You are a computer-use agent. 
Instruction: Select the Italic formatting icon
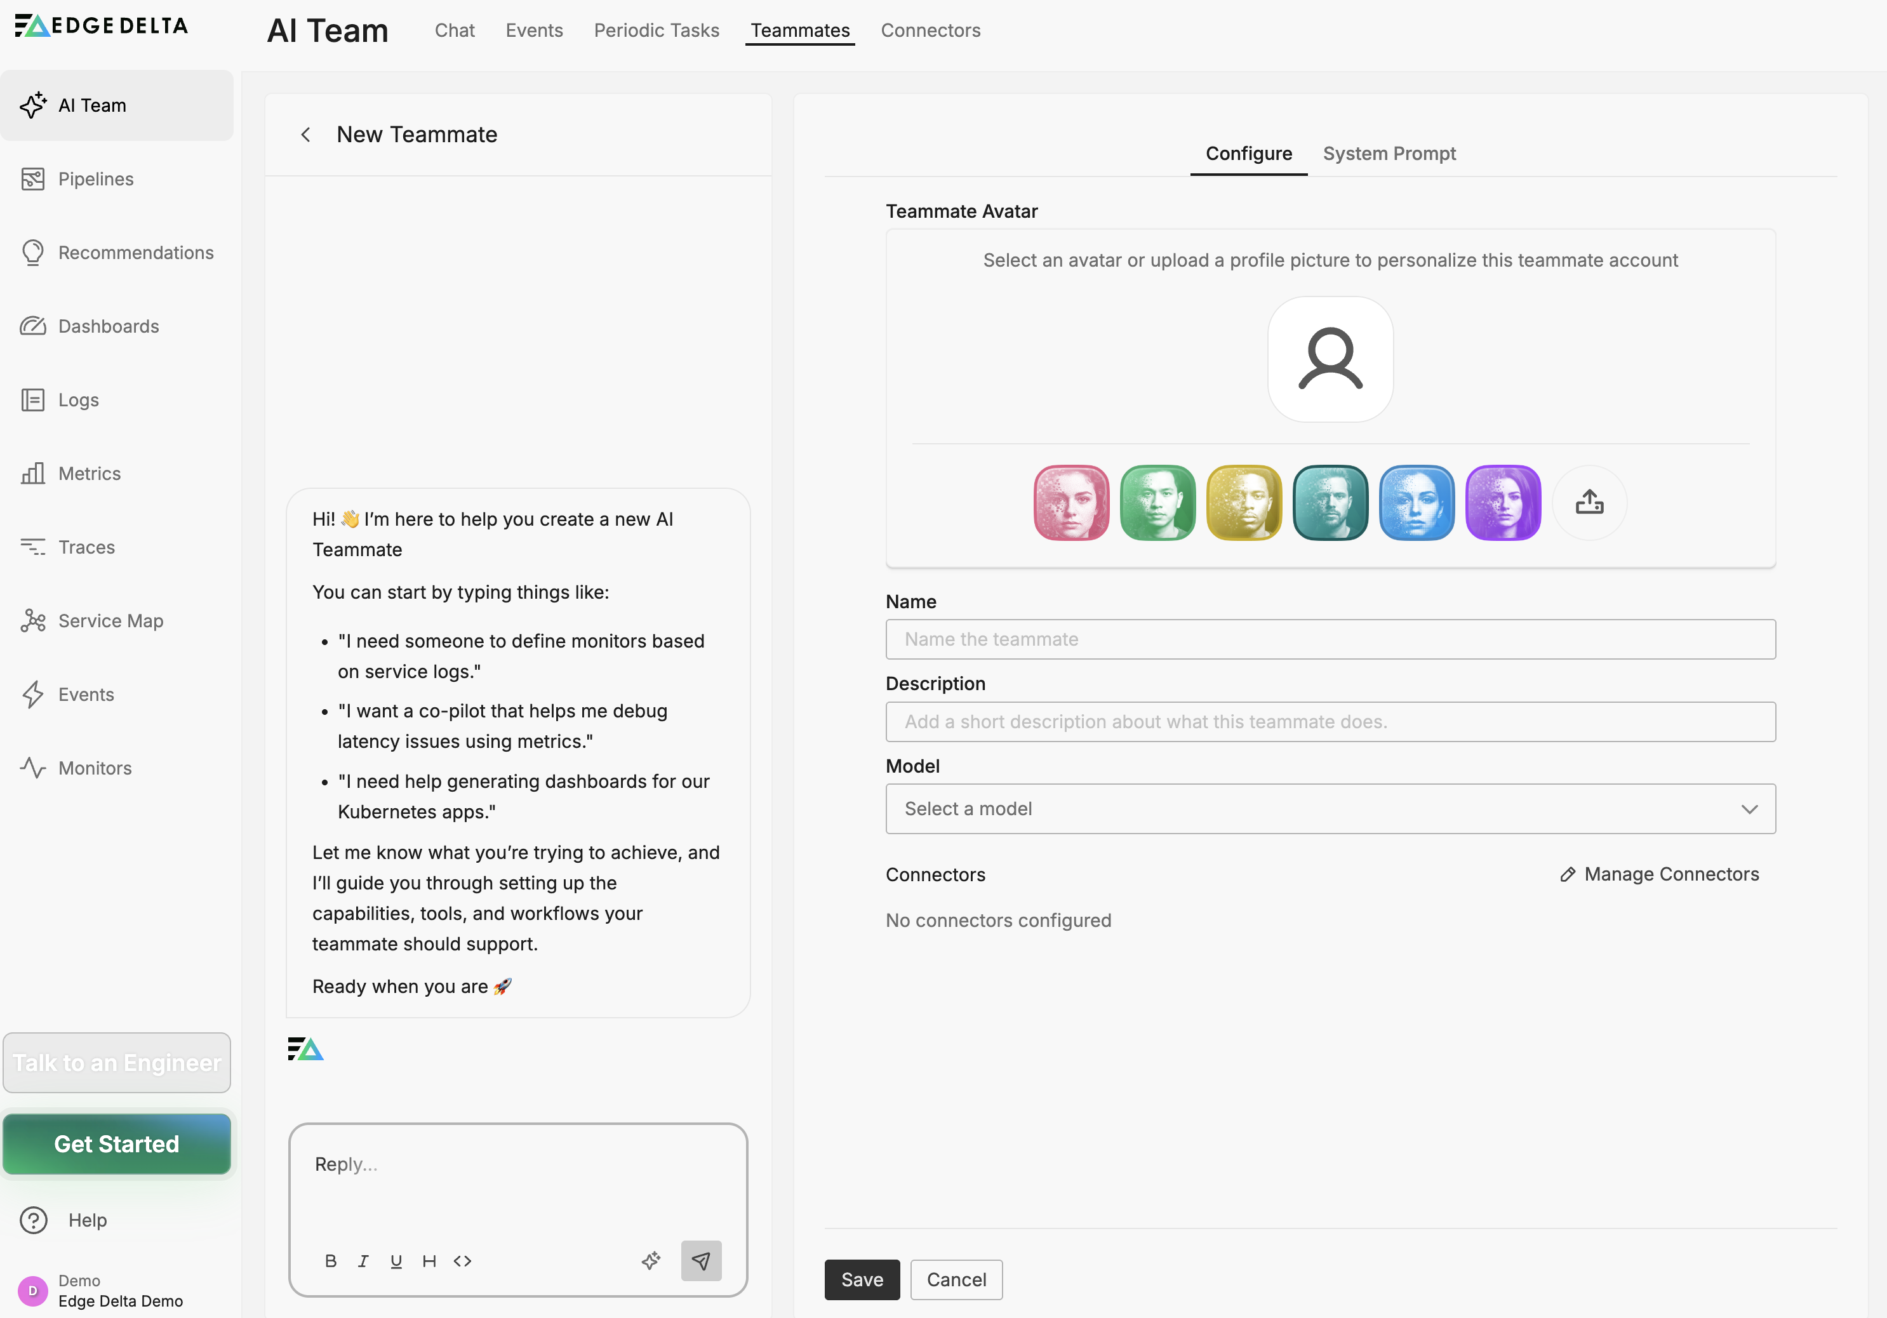(364, 1260)
